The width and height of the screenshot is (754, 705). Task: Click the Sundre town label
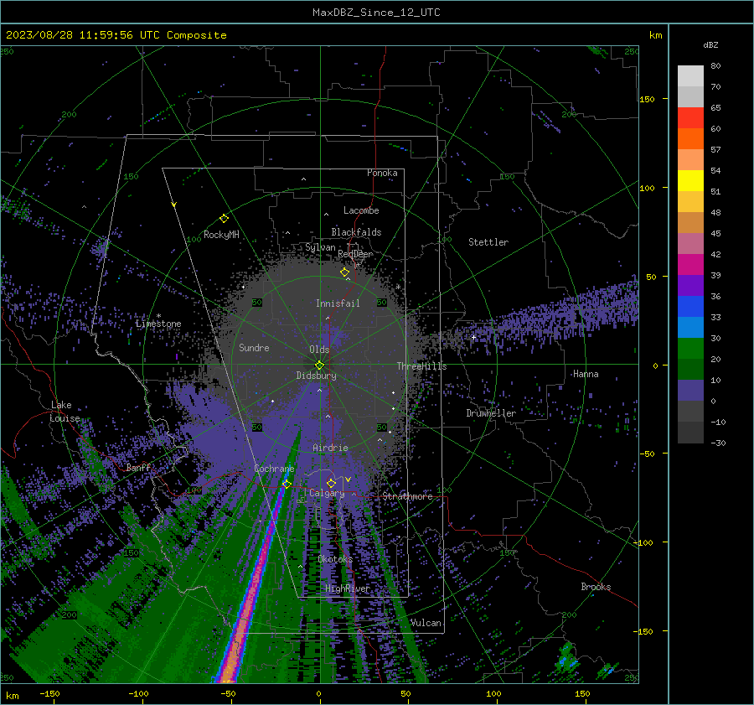click(x=254, y=347)
